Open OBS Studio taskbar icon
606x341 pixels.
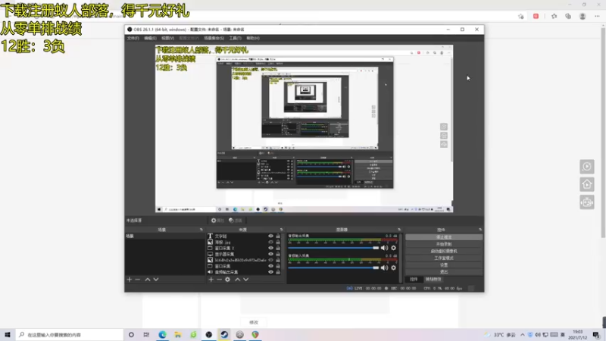(x=209, y=334)
